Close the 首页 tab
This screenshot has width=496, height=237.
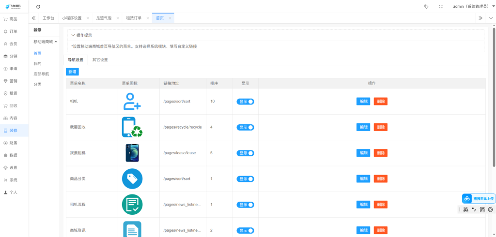(170, 18)
